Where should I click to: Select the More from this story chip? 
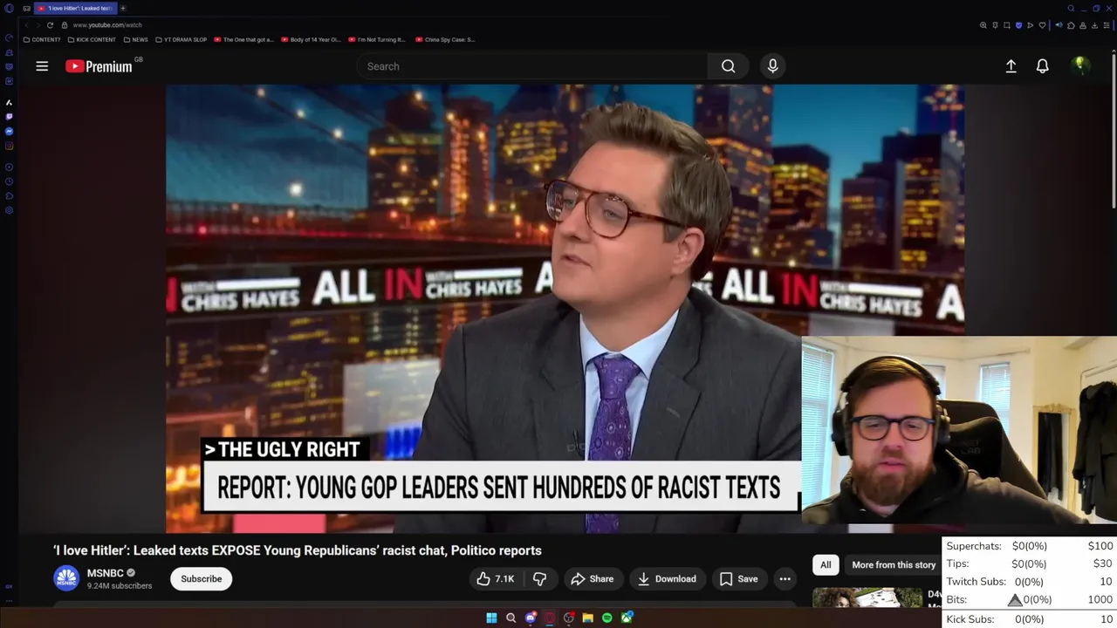[894, 564]
